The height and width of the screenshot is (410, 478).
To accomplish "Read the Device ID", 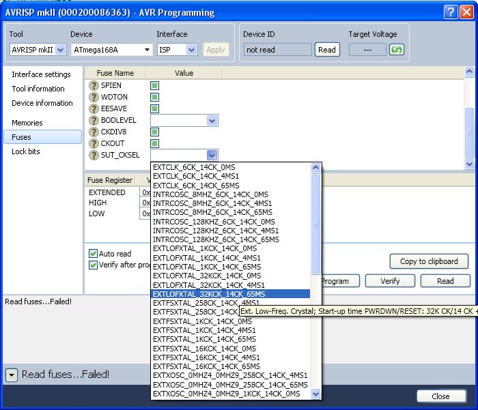I will [327, 50].
